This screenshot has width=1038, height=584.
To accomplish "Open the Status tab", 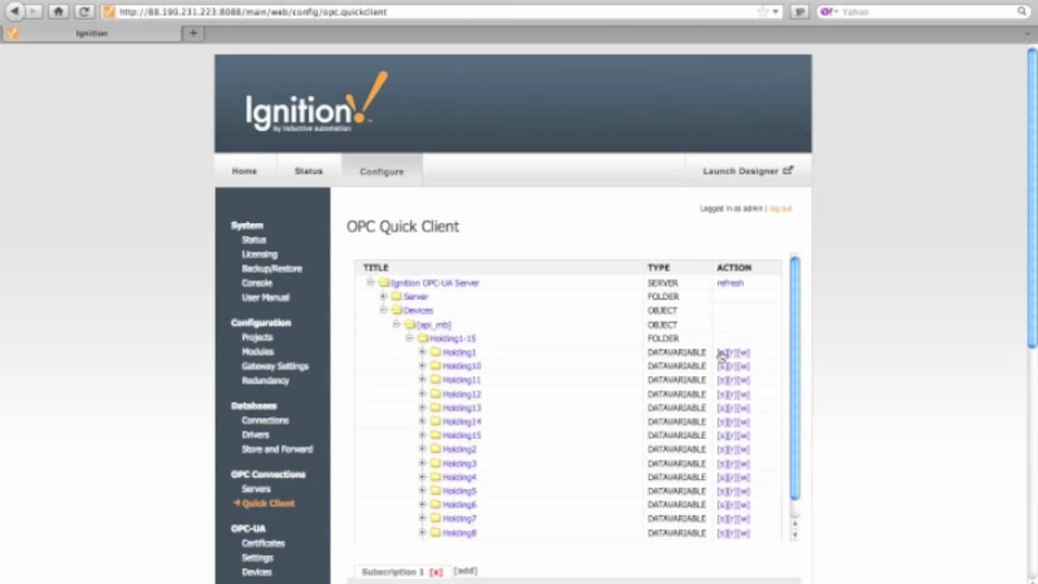I will coord(308,171).
